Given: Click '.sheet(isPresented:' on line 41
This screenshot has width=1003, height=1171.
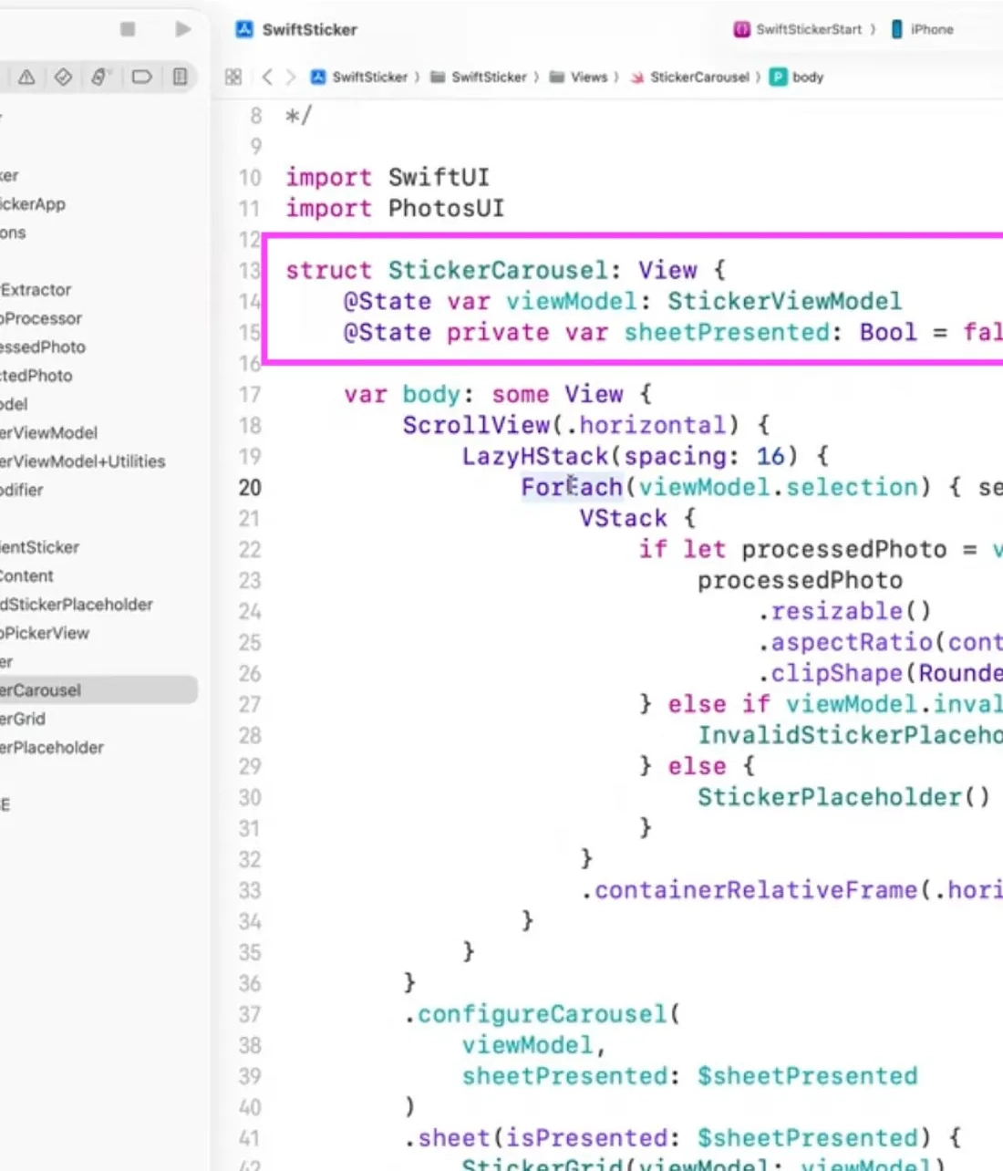Looking at the screenshot, I should [x=543, y=1138].
